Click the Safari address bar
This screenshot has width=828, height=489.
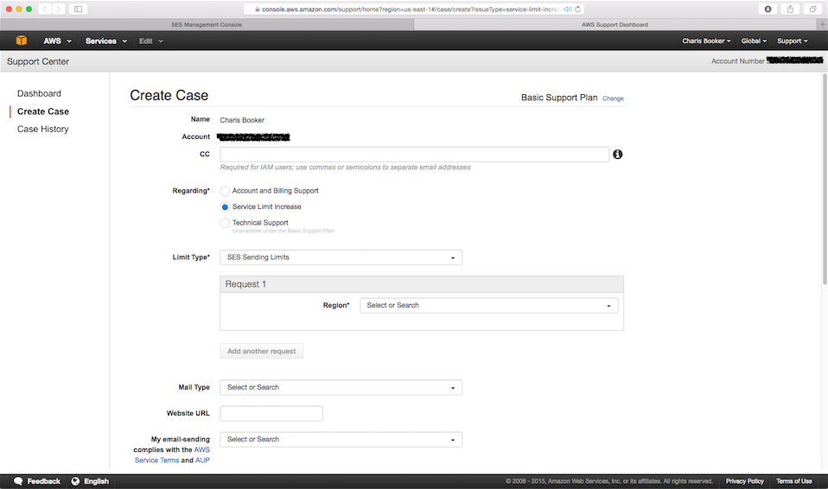tap(414, 9)
